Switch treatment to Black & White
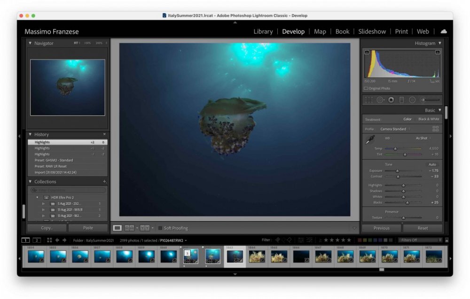The width and height of the screenshot is (470, 299). click(x=429, y=119)
